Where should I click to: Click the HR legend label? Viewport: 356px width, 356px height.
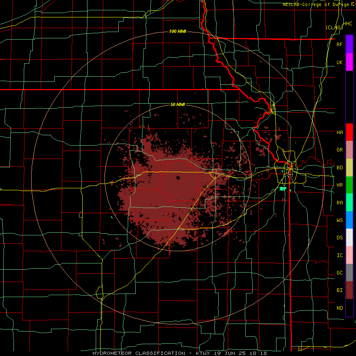tap(339, 185)
